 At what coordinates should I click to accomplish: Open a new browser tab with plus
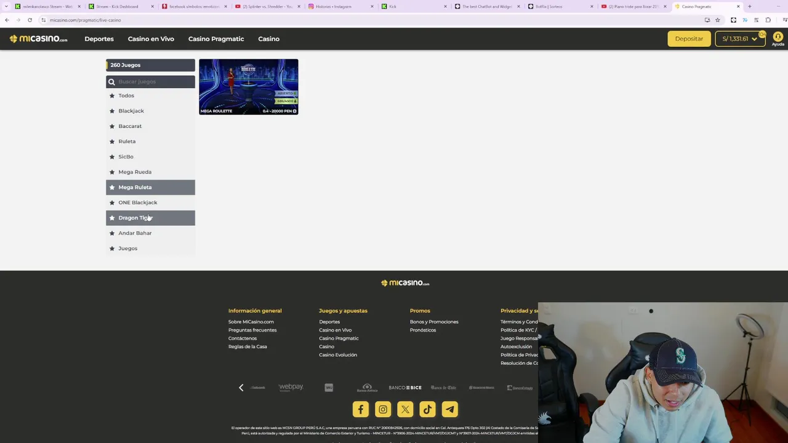coord(749,6)
